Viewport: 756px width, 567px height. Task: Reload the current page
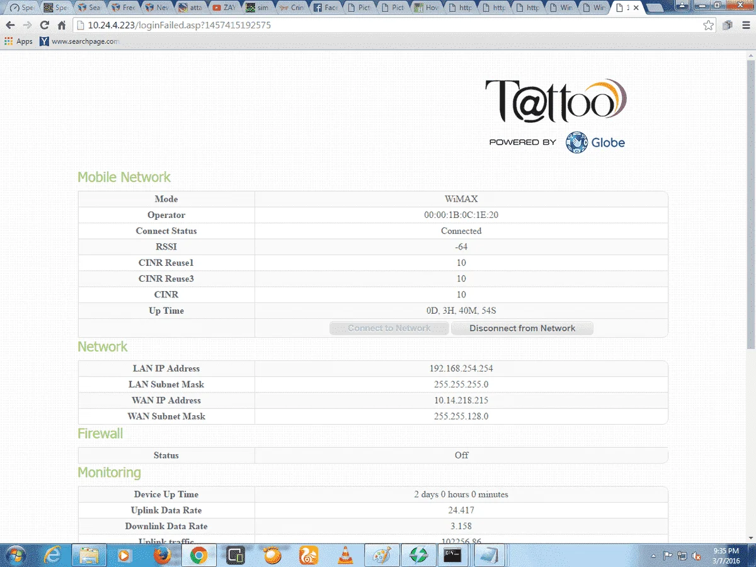click(x=44, y=26)
